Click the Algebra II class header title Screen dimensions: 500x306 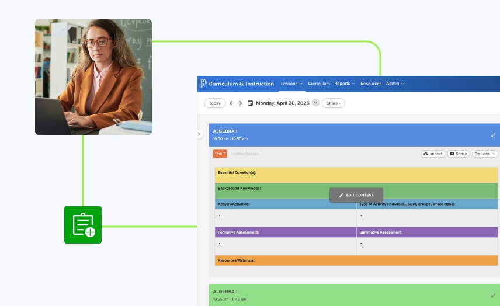226,291
